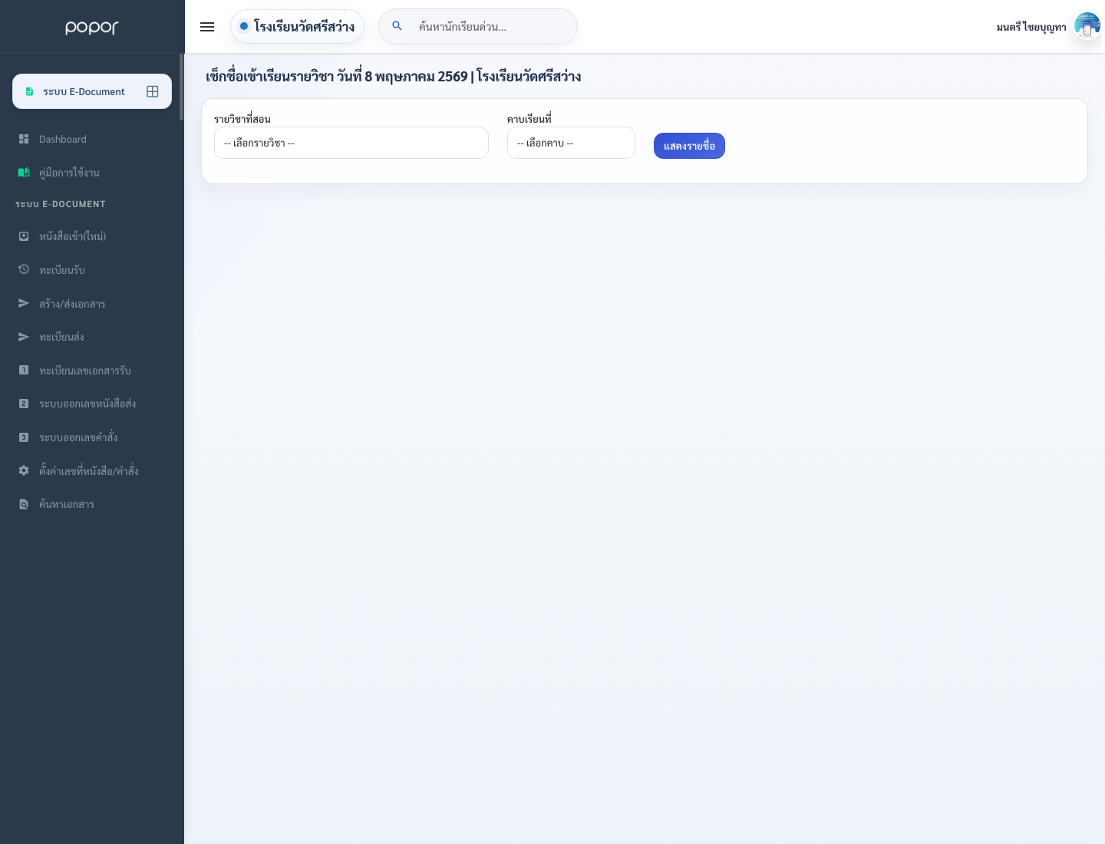Toggle the hamburger menu icon

click(207, 27)
